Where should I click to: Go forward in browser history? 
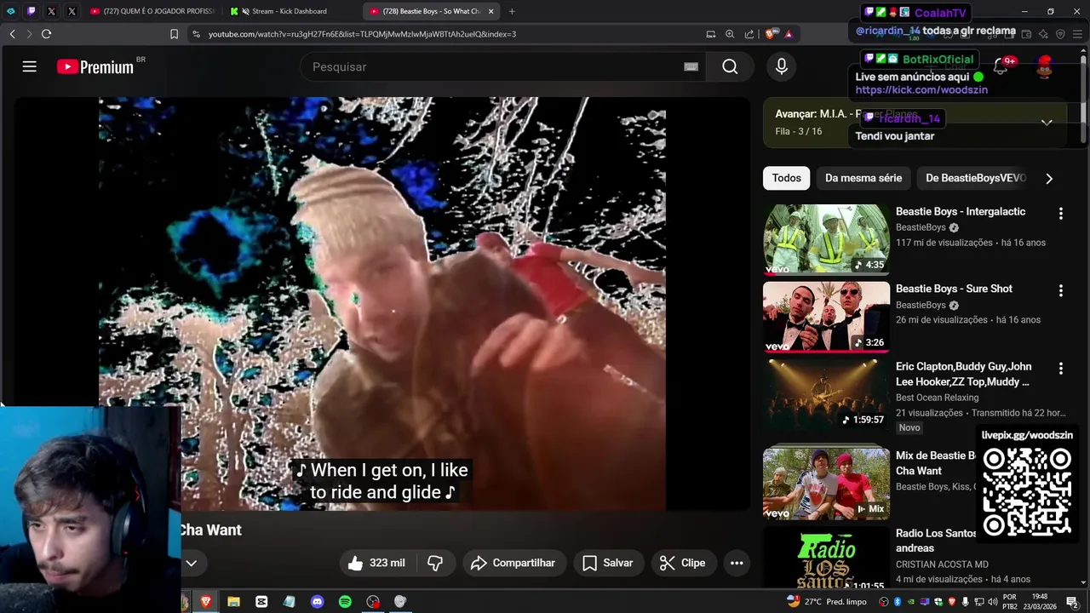(x=28, y=34)
